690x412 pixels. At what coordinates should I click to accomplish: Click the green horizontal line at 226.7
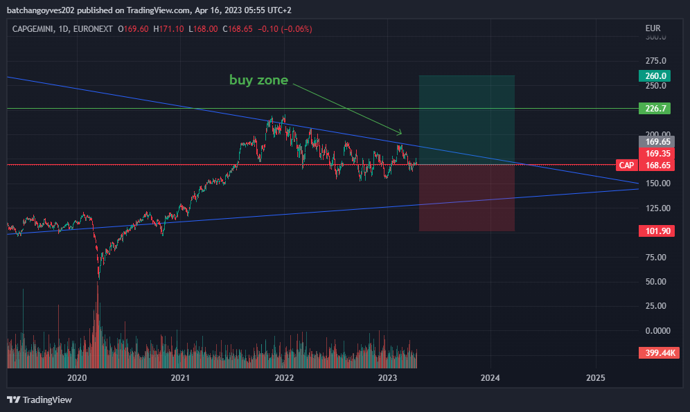pyautogui.click(x=323, y=108)
